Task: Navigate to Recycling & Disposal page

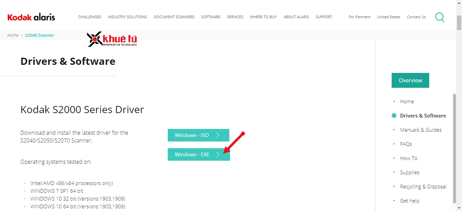Action: 423,187
